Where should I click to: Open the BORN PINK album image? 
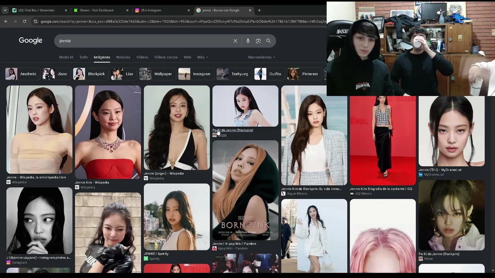pyautogui.click(x=245, y=190)
